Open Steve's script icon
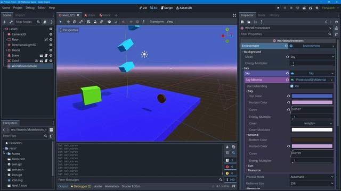The width and height of the screenshot is (341, 191). [46, 55]
